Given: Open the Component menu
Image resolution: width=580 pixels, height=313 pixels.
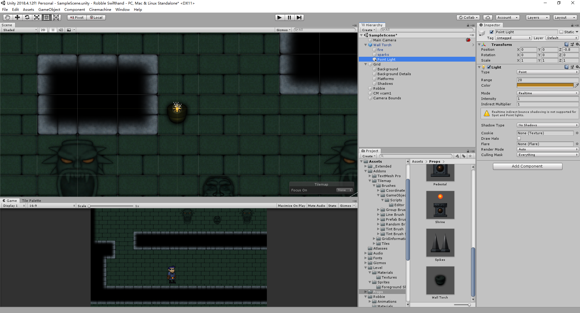Looking at the screenshot, I should (75, 9).
